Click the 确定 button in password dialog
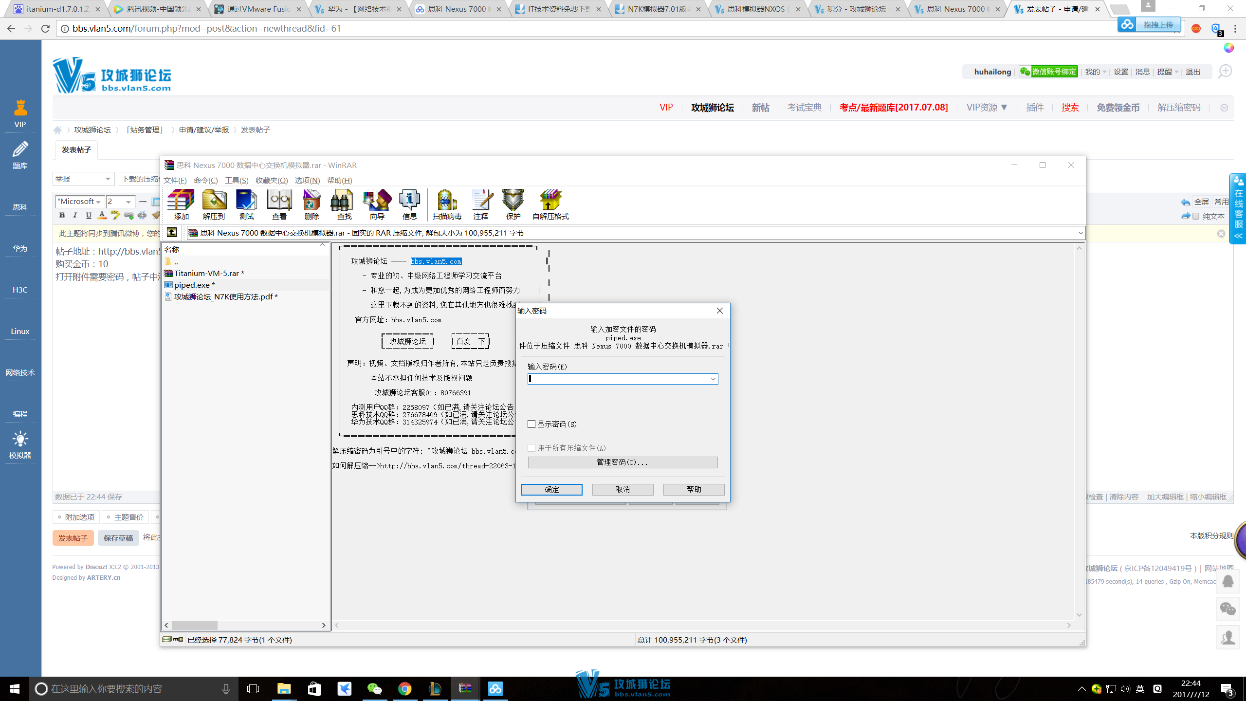The height and width of the screenshot is (701, 1246). [x=551, y=489]
